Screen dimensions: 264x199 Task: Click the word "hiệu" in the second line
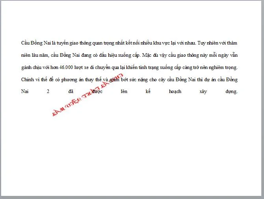(112, 55)
